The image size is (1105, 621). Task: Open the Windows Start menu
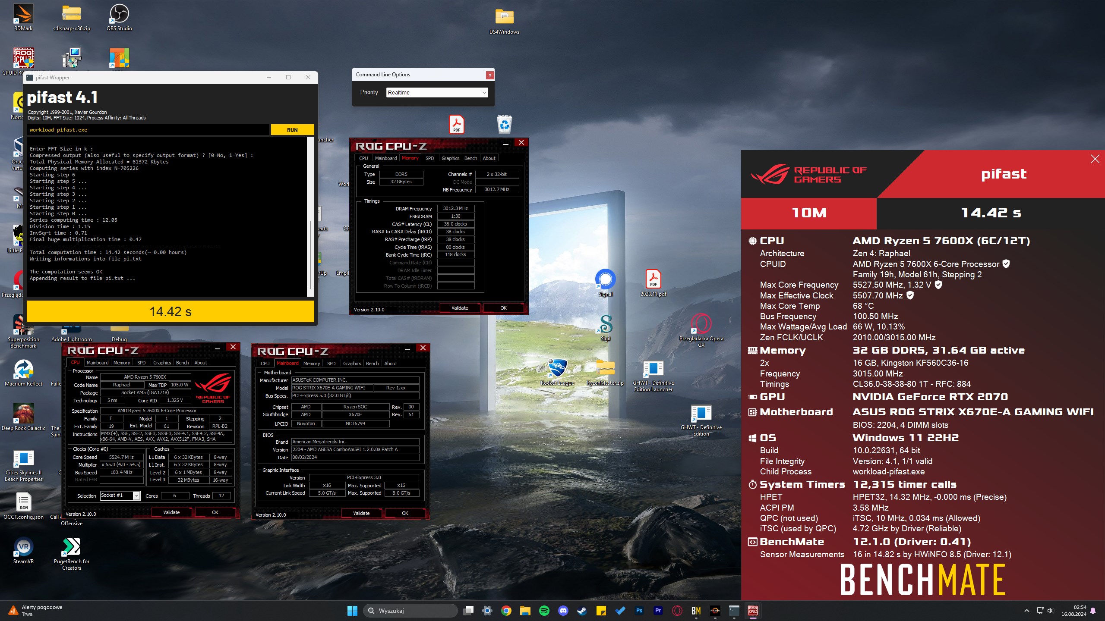(x=352, y=611)
